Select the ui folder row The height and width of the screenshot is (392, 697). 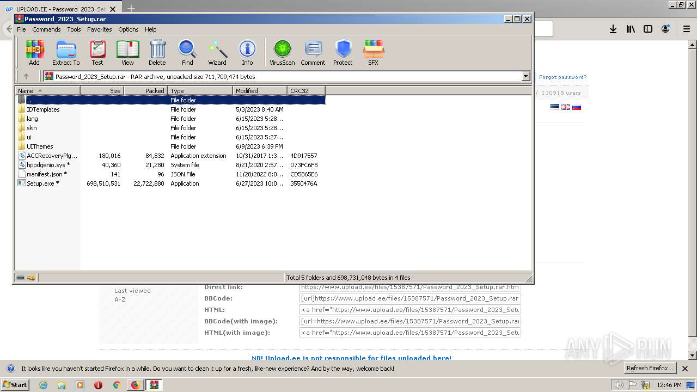click(x=171, y=137)
